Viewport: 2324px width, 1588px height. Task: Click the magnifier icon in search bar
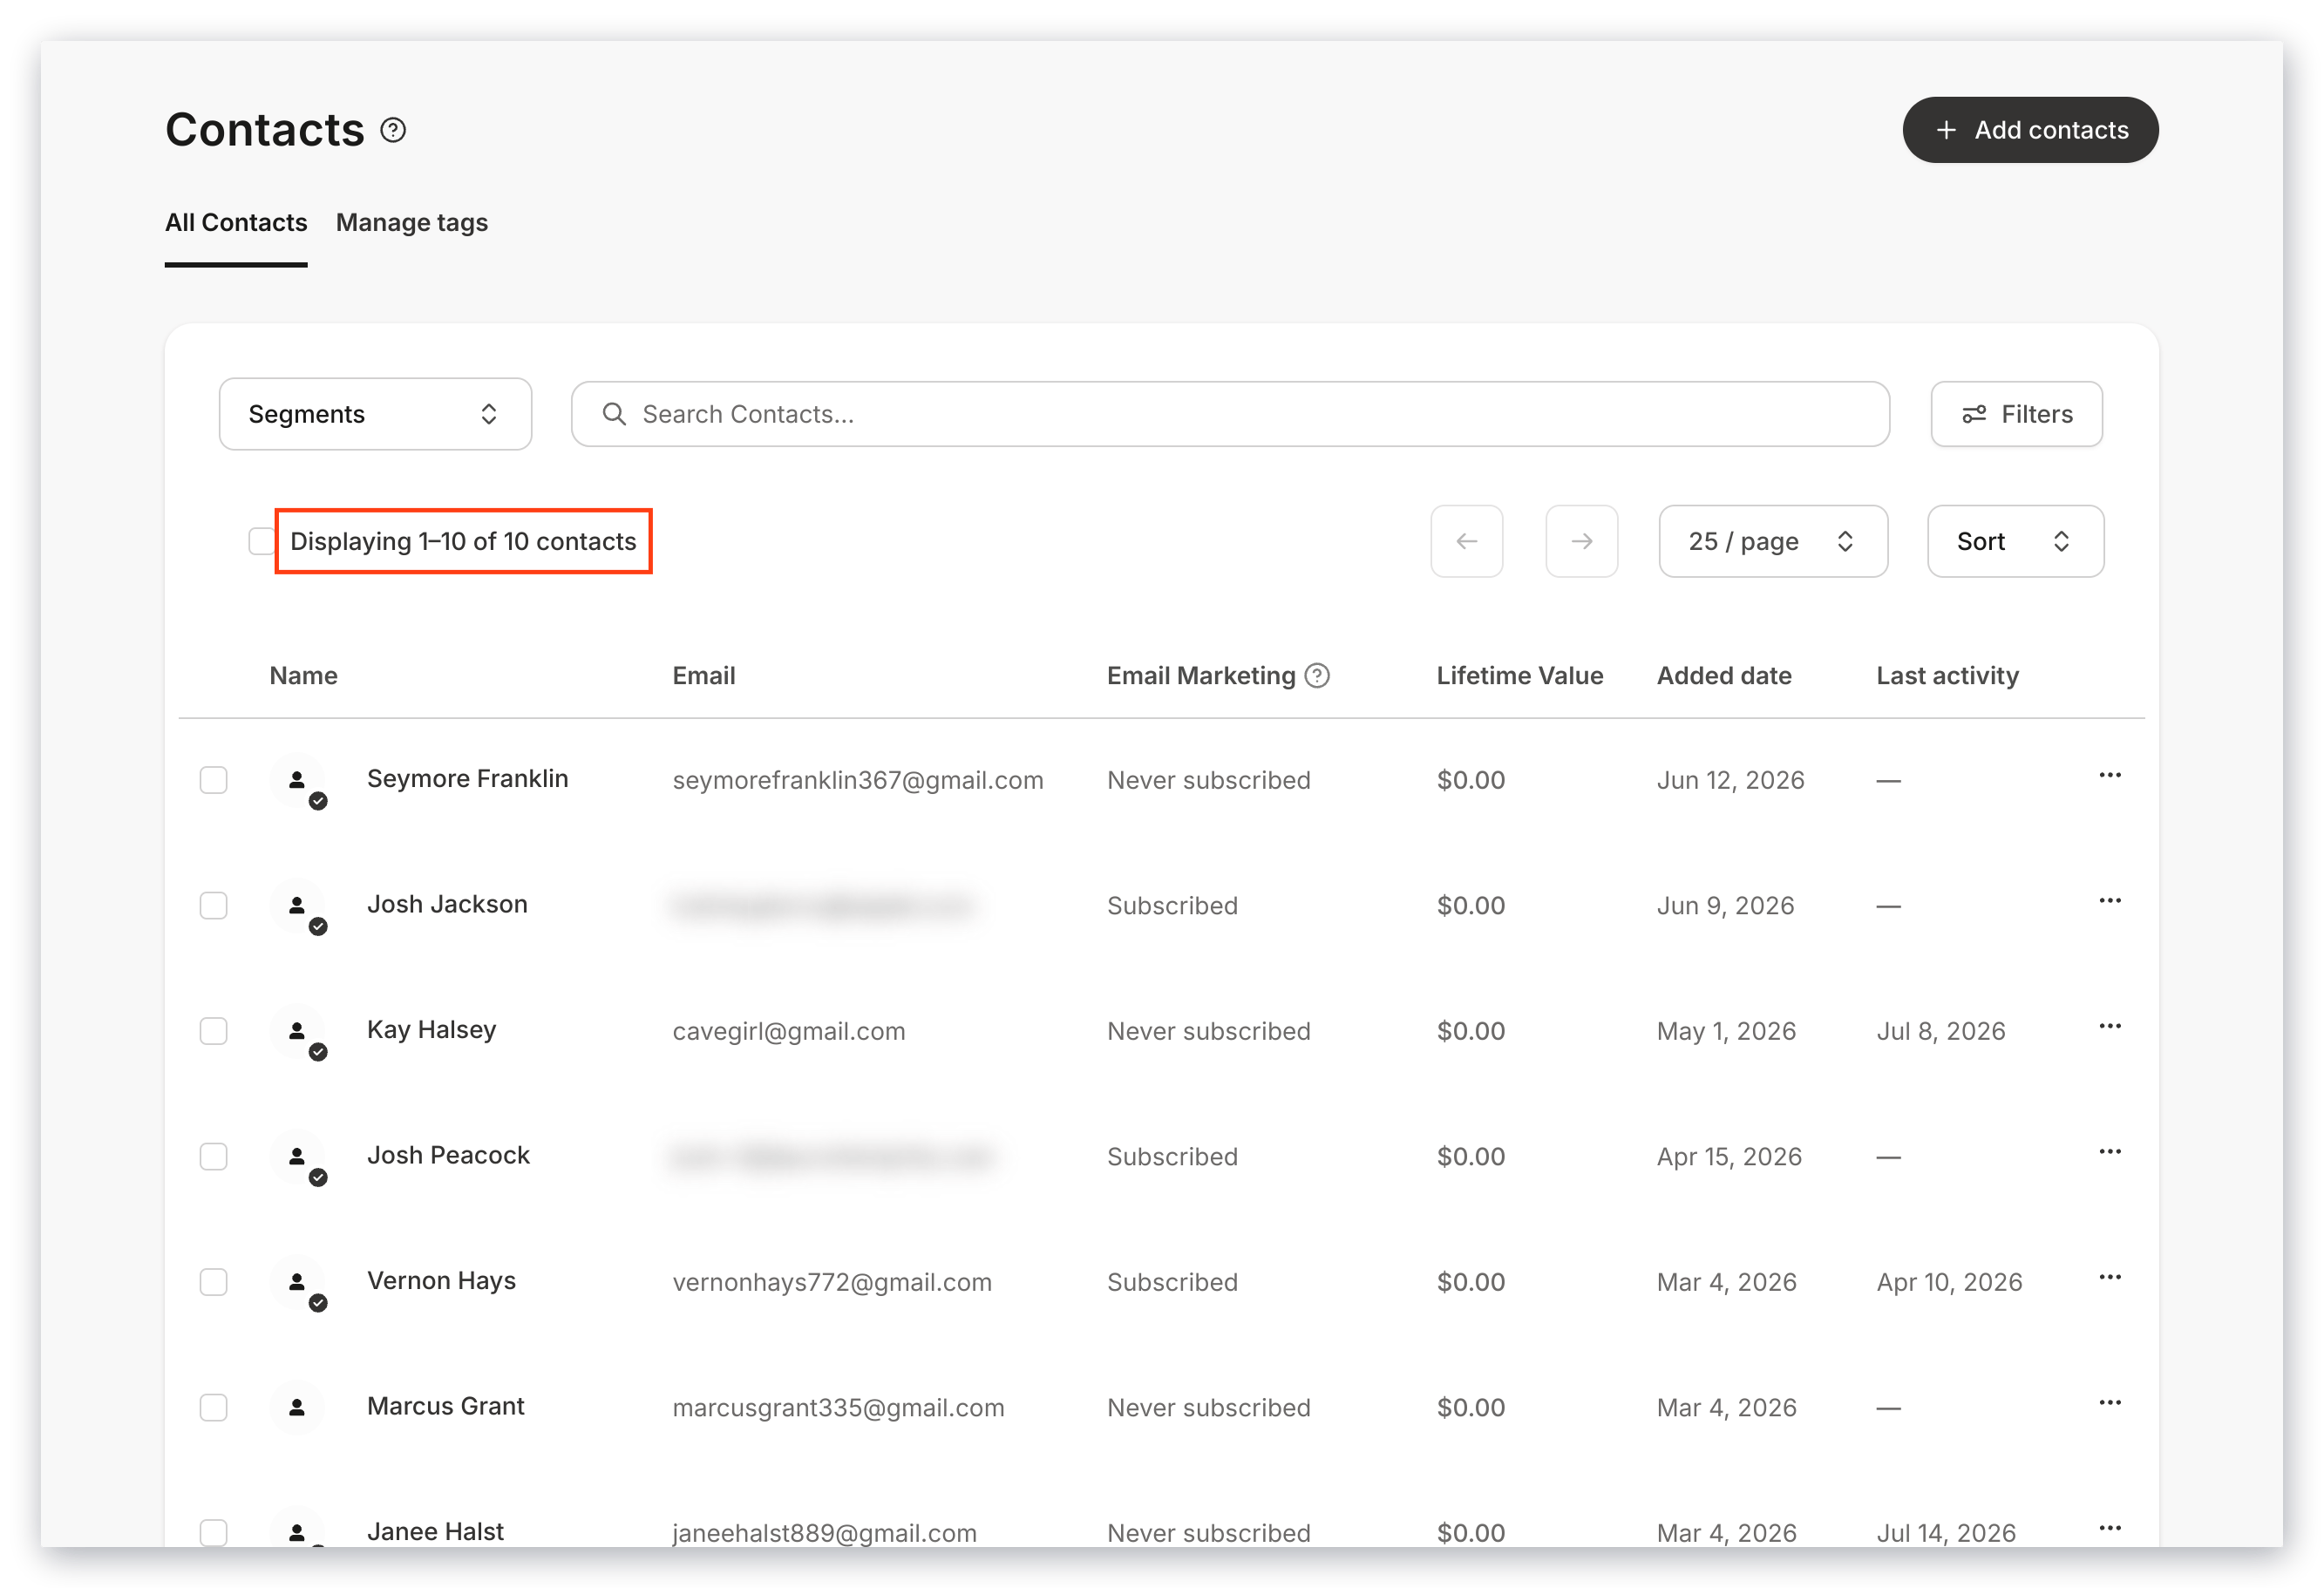(x=614, y=414)
